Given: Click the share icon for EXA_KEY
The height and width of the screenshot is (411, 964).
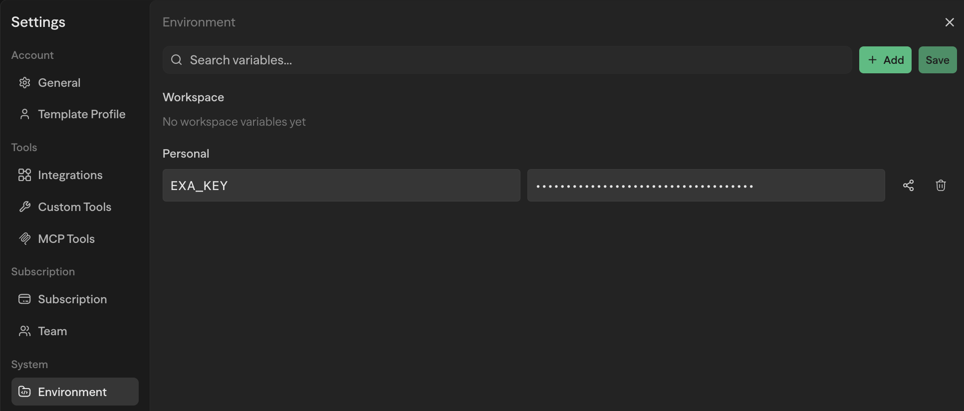Looking at the screenshot, I should click(908, 186).
